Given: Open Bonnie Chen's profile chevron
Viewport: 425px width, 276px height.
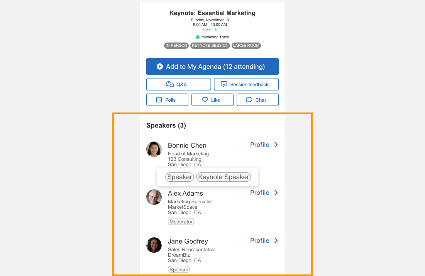Looking at the screenshot, I should point(276,145).
